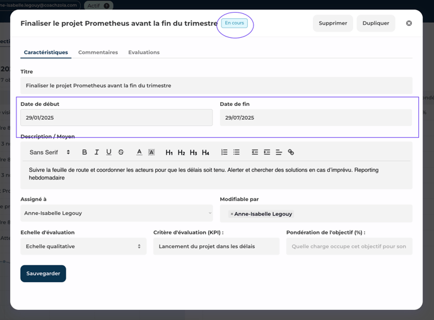Apply Heading 3 style
The image size is (434, 320).
pyautogui.click(x=193, y=152)
